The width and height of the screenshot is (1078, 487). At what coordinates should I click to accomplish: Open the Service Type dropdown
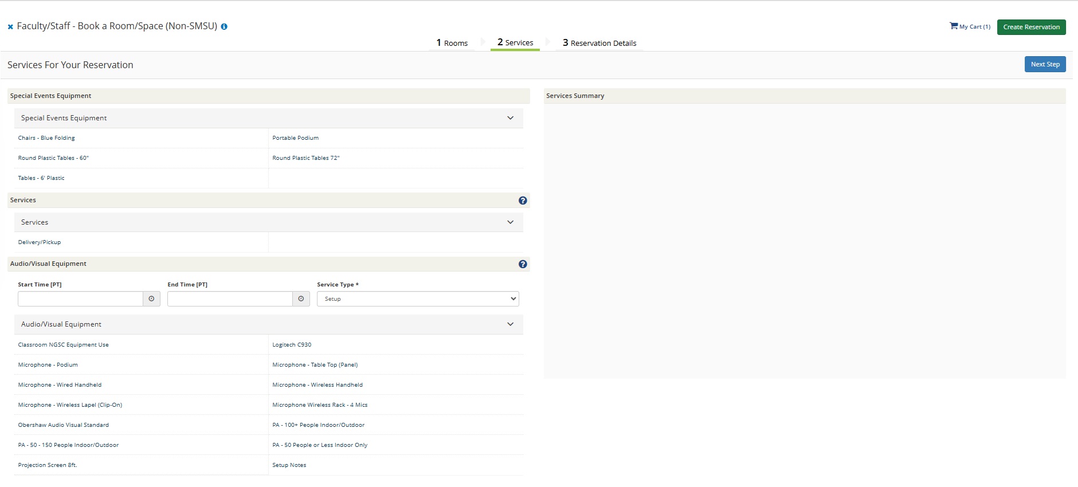(x=418, y=299)
